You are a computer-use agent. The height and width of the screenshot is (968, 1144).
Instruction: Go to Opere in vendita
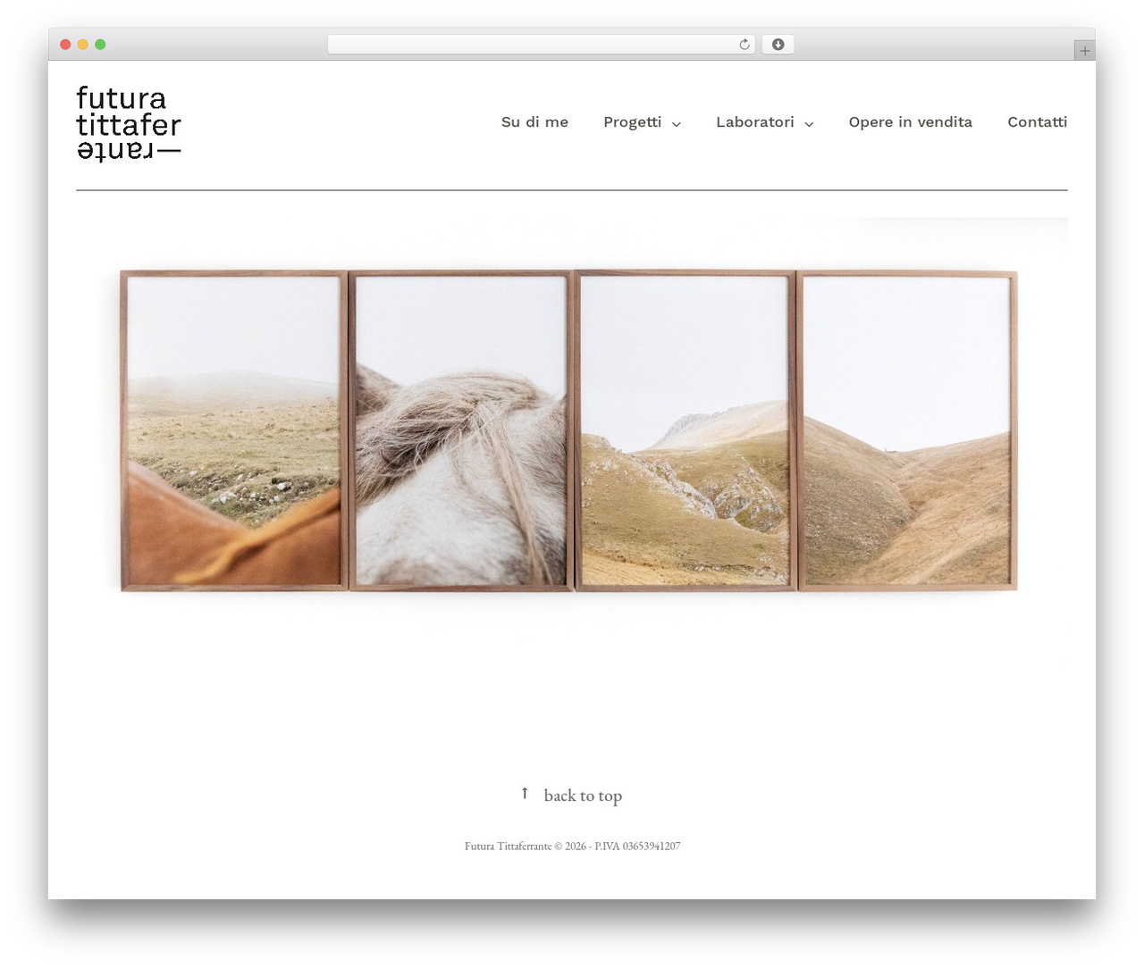point(910,122)
